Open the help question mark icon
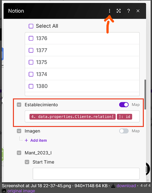The image size is (152, 193). (128, 11)
